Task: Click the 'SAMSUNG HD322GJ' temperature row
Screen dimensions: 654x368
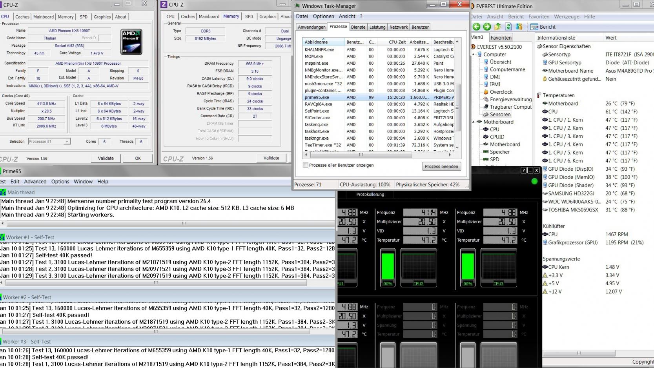Action: tap(598, 193)
